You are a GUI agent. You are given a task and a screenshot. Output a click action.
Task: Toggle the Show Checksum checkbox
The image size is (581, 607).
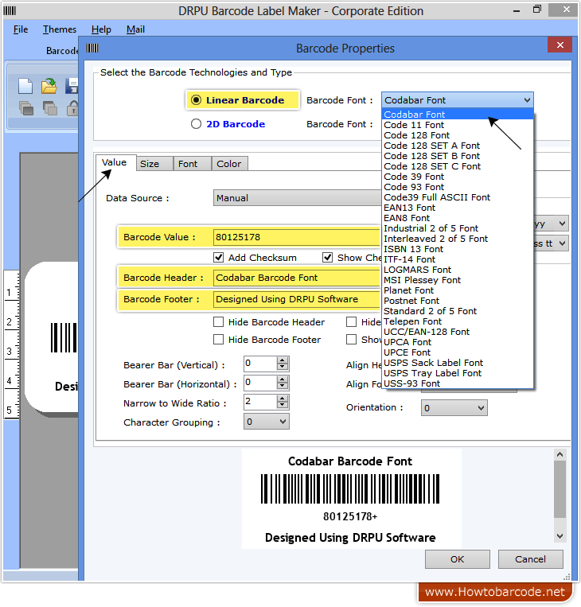tap(328, 258)
